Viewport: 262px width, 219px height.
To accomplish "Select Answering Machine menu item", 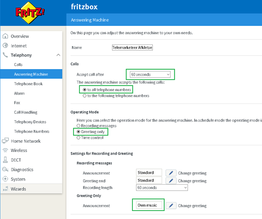I will (31, 74).
